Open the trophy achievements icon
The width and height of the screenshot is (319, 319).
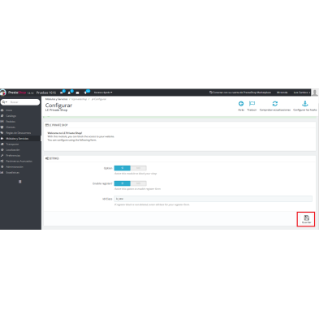pyautogui.click(x=85, y=93)
